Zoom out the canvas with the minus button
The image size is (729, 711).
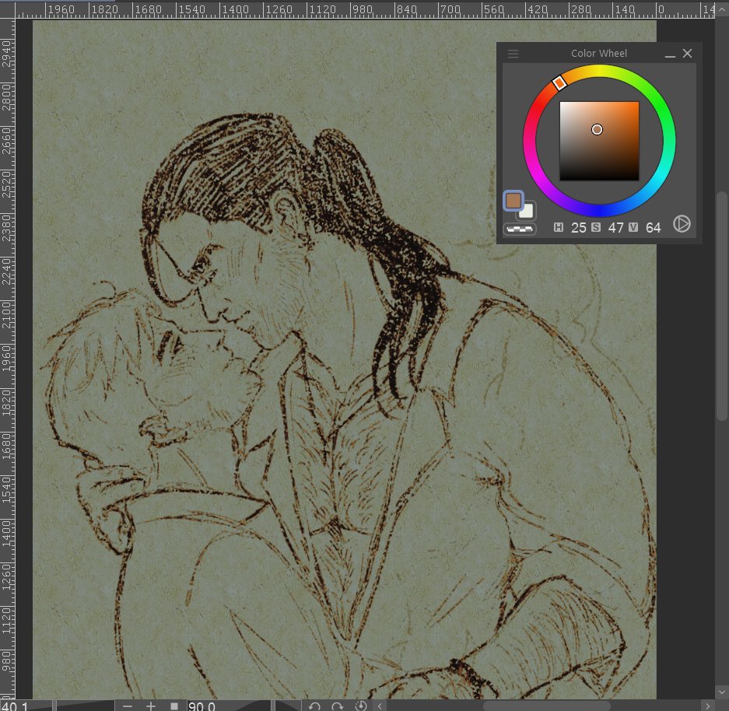(x=128, y=706)
